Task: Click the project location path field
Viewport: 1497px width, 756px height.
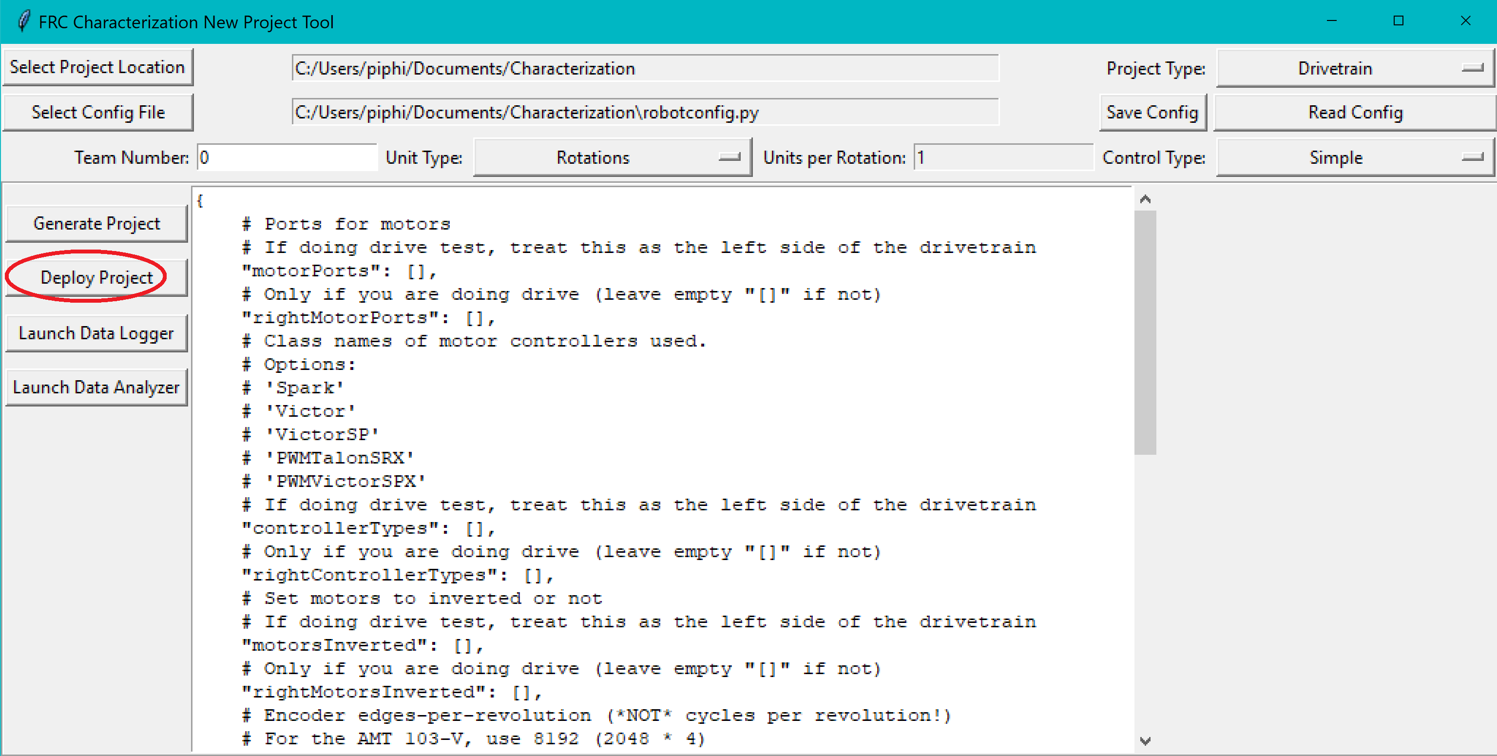Action: pyautogui.click(x=645, y=69)
